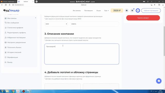The image size is (165, 93).
Task: Click into the company description textarea
Action: (x=82, y=54)
